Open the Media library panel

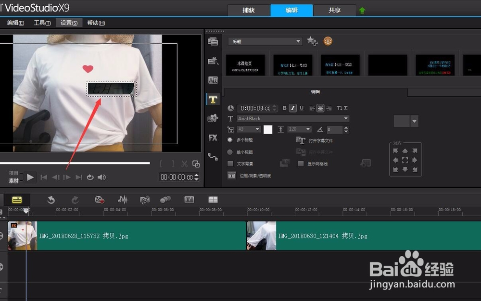tap(213, 41)
